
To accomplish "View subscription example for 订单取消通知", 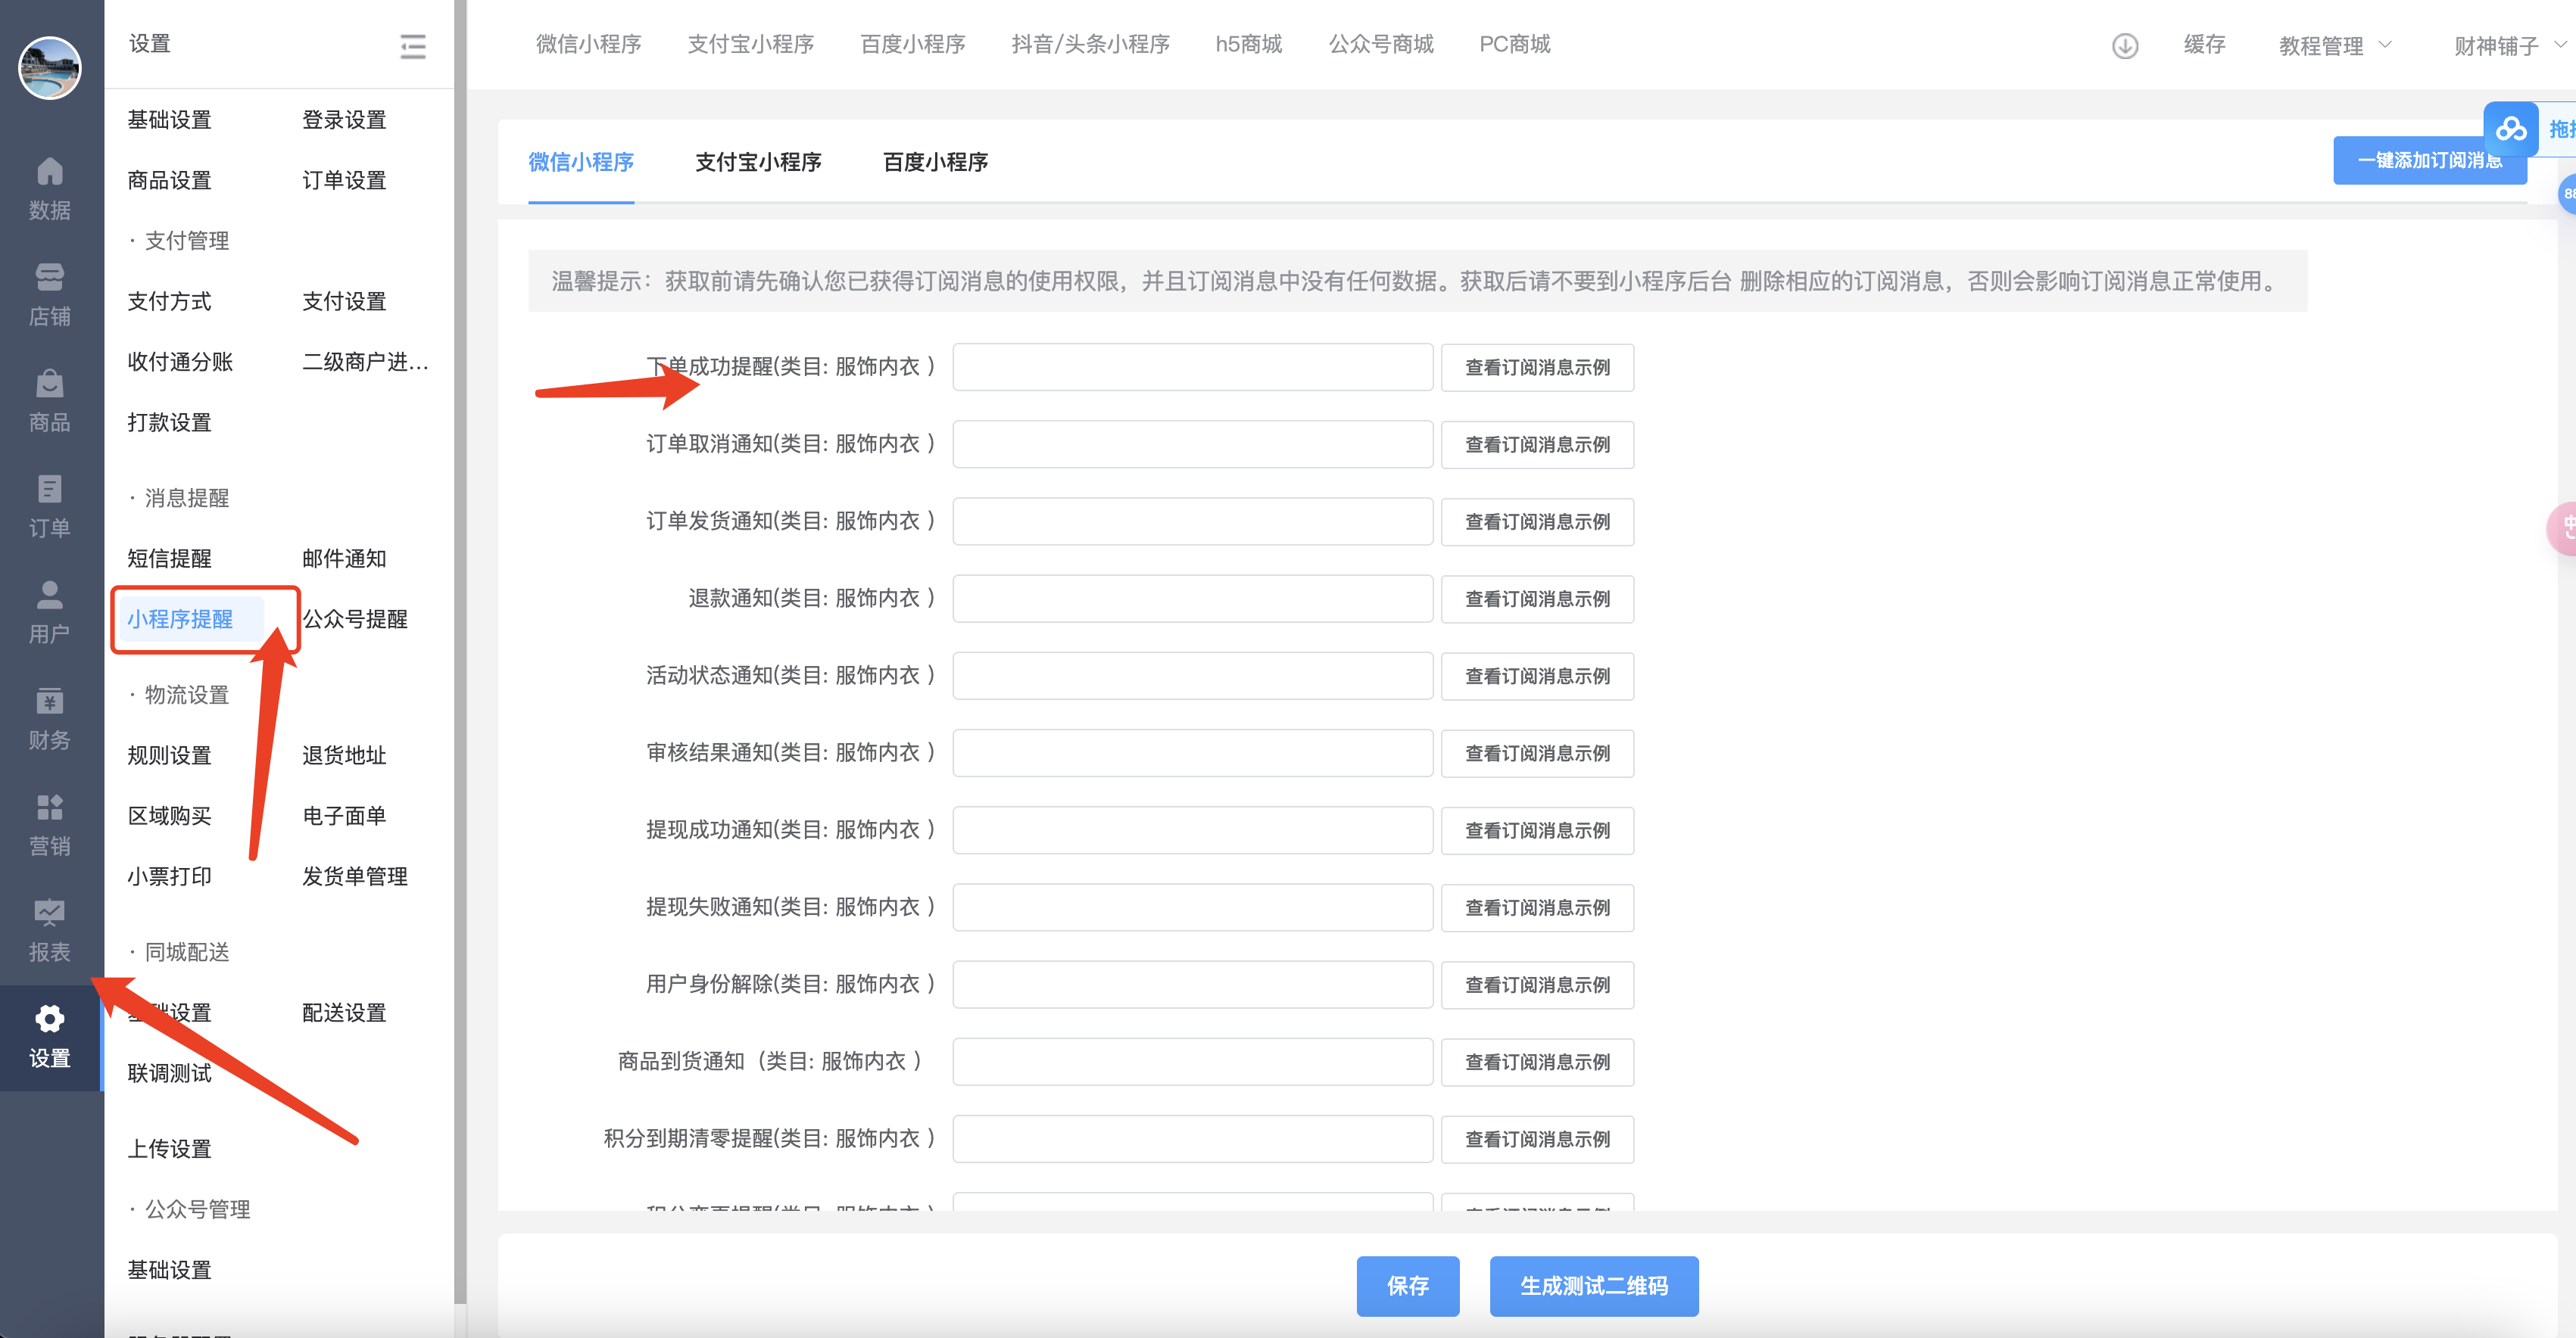I will tap(1537, 445).
